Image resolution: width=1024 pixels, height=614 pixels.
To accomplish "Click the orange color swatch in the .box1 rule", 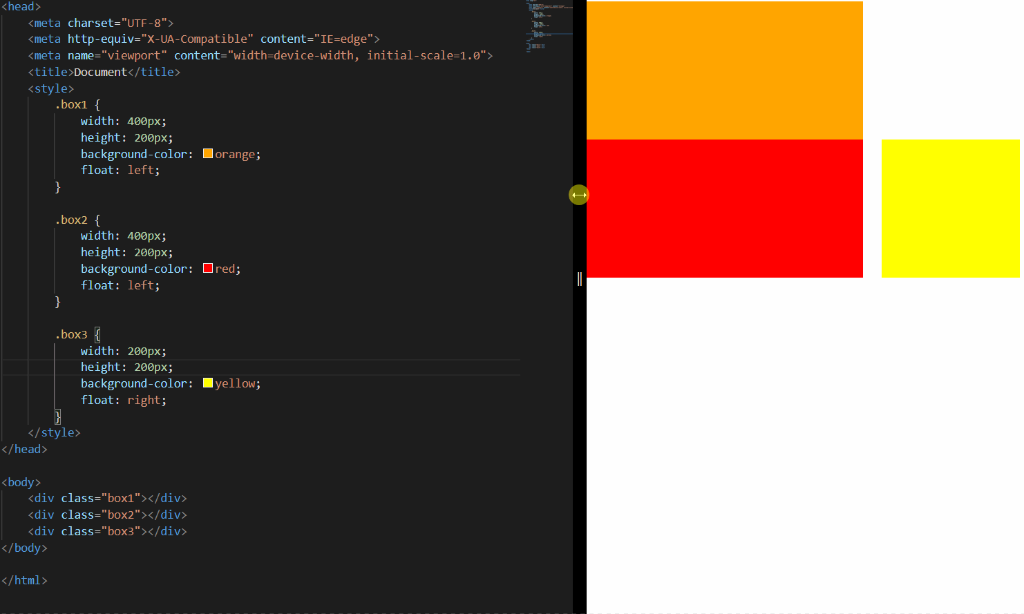I will coord(208,153).
